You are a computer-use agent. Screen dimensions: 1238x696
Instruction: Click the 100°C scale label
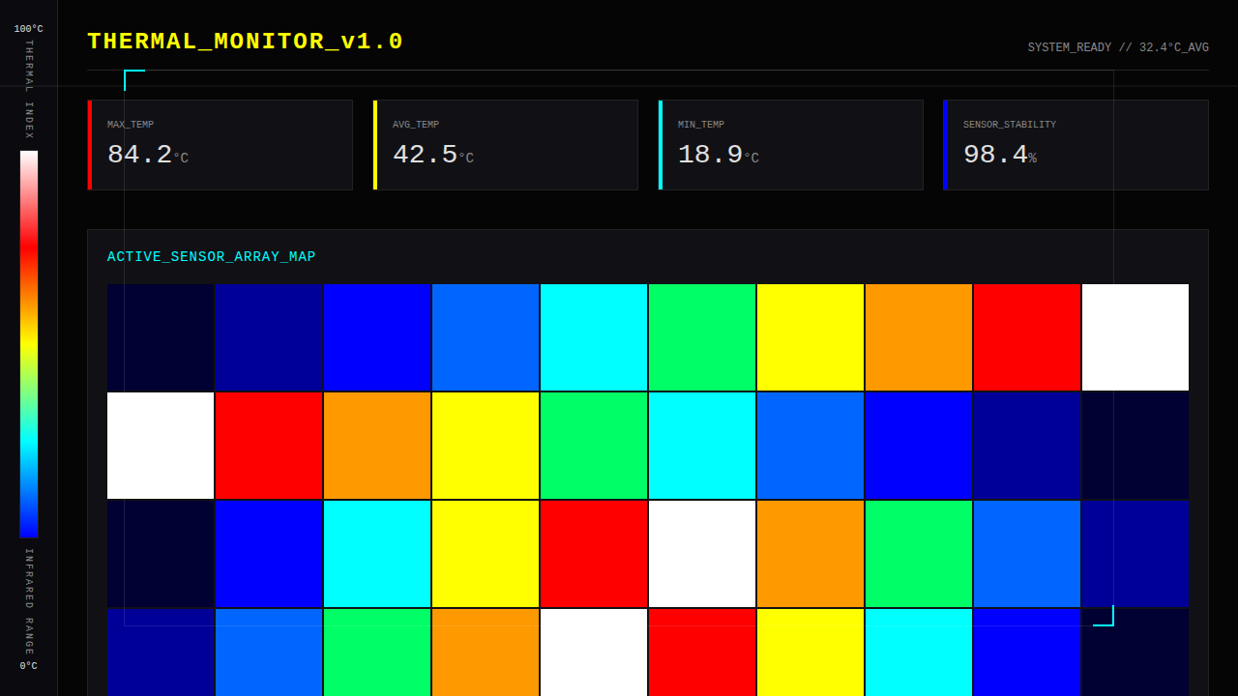click(28, 29)
